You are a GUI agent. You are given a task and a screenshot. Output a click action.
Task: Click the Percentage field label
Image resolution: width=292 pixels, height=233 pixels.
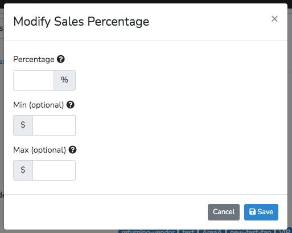click(x=34, y=60)
